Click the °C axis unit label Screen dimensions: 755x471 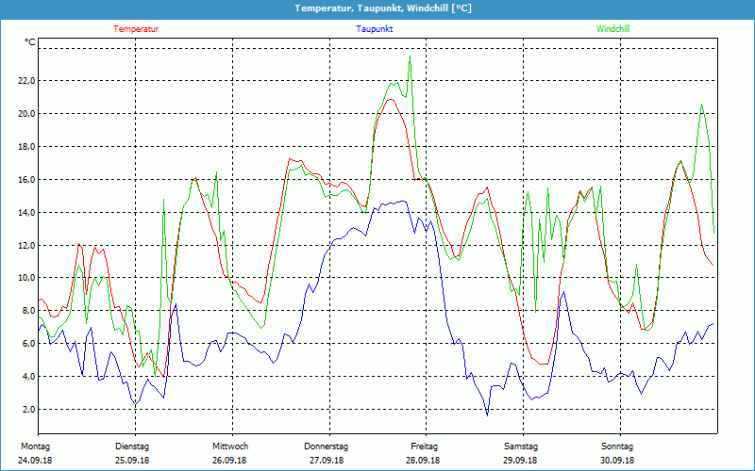tap(30, 42)
